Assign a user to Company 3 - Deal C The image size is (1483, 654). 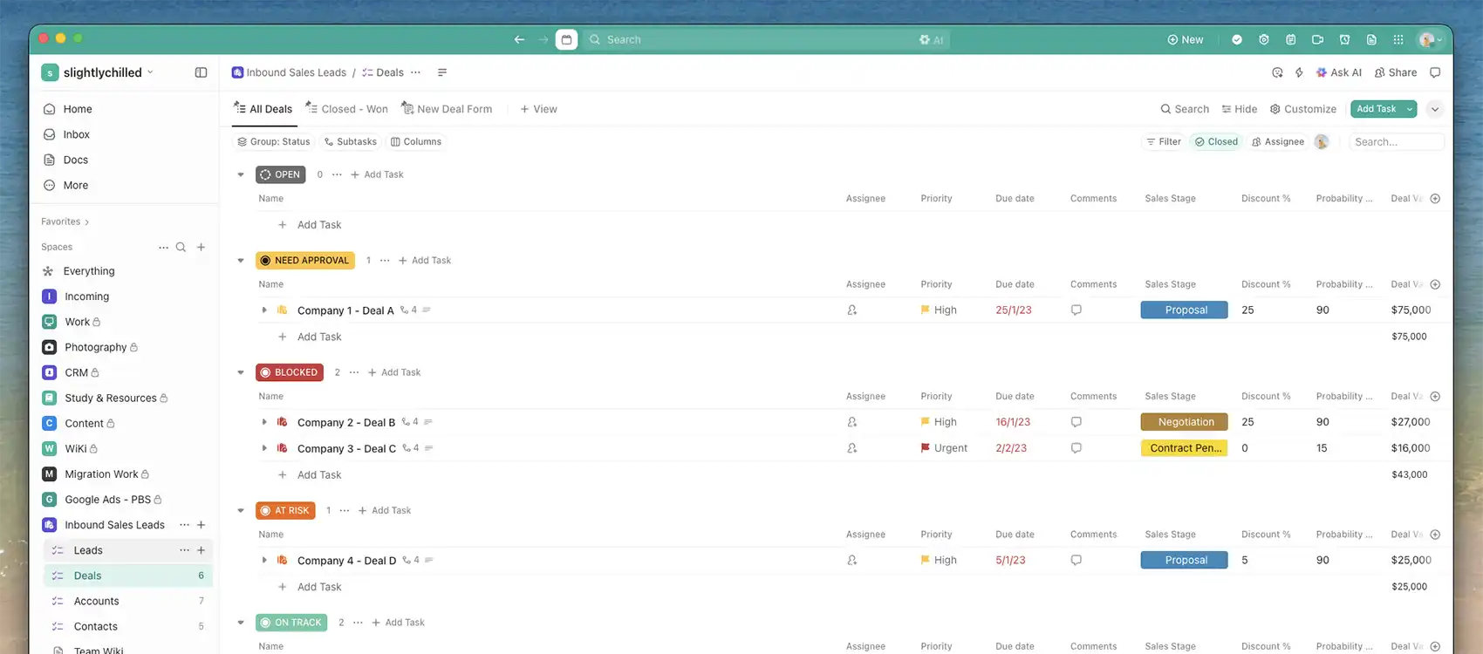[852, 448]
